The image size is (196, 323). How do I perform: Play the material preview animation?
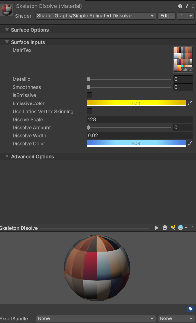tap(157, 228)
